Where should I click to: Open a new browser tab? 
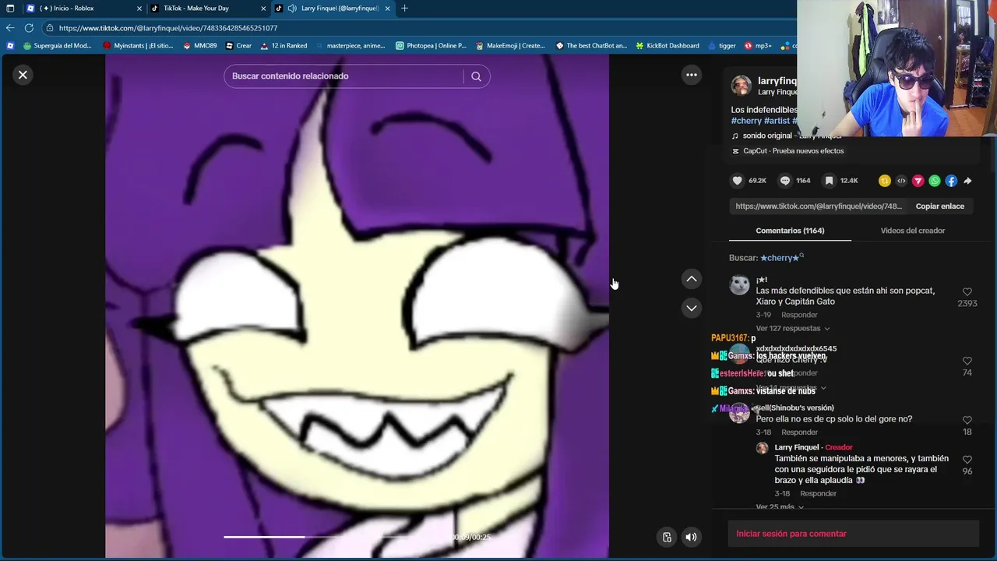point(404,9)
